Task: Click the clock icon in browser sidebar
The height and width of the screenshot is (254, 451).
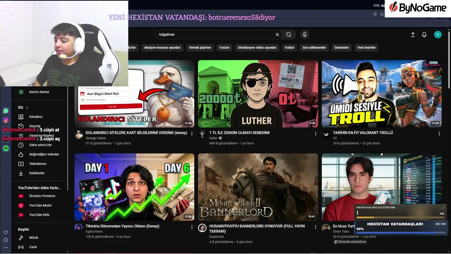Action: [6, 240]
